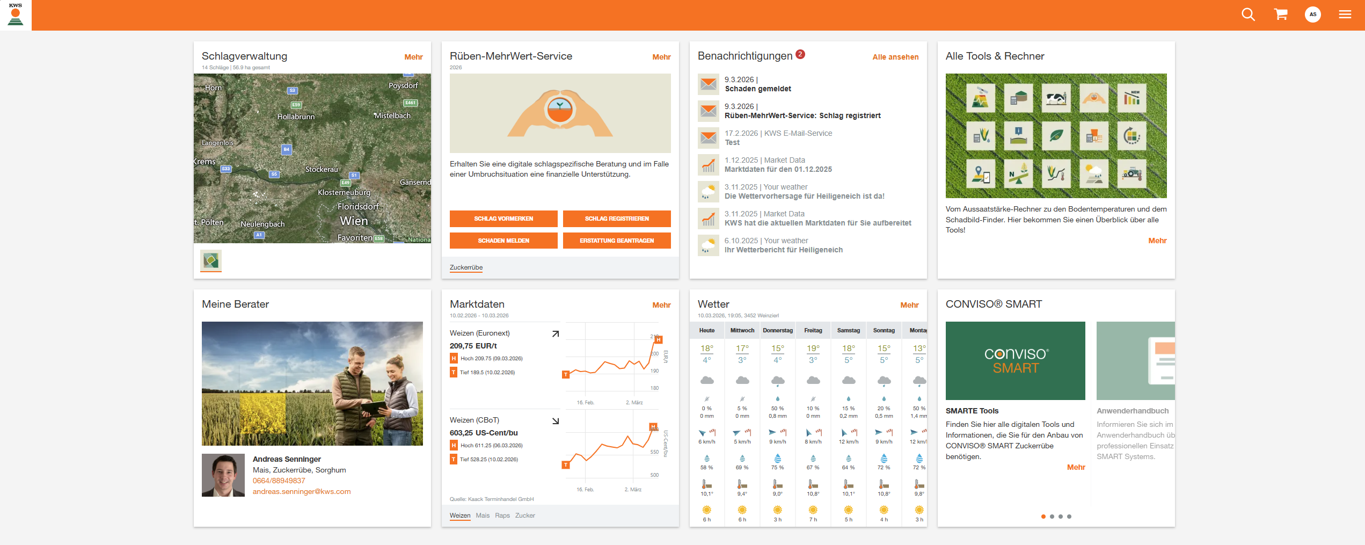
Task: Click the KWS logo
Action: pyautogui.click(x=16, y=14)
